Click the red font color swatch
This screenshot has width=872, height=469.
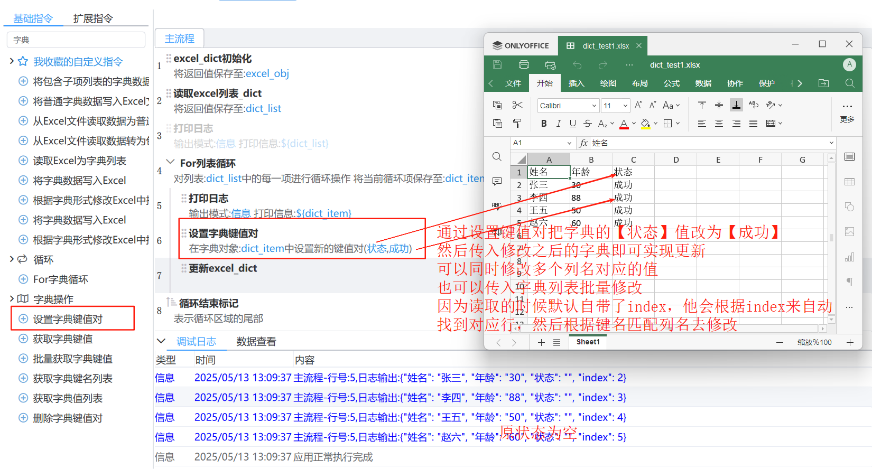click(x=624, y=124)
